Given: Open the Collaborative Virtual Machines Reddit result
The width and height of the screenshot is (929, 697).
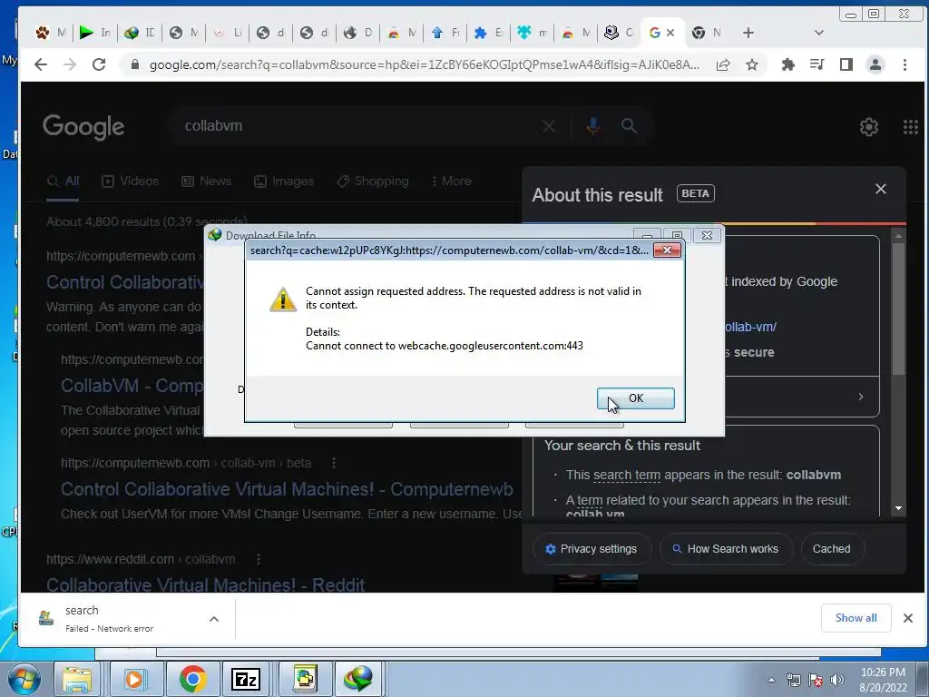Looking at the screenshot, I should 206,585.
